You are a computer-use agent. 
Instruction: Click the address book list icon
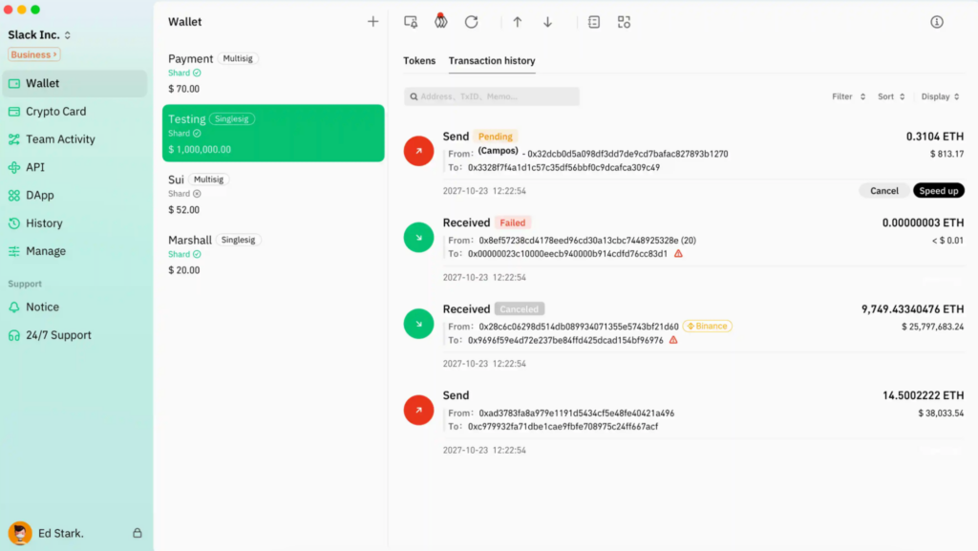pos(594,22)
